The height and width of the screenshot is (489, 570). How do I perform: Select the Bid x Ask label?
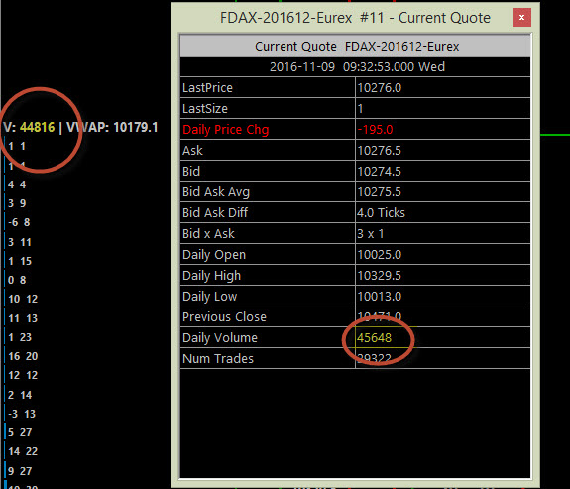point(208,233)
